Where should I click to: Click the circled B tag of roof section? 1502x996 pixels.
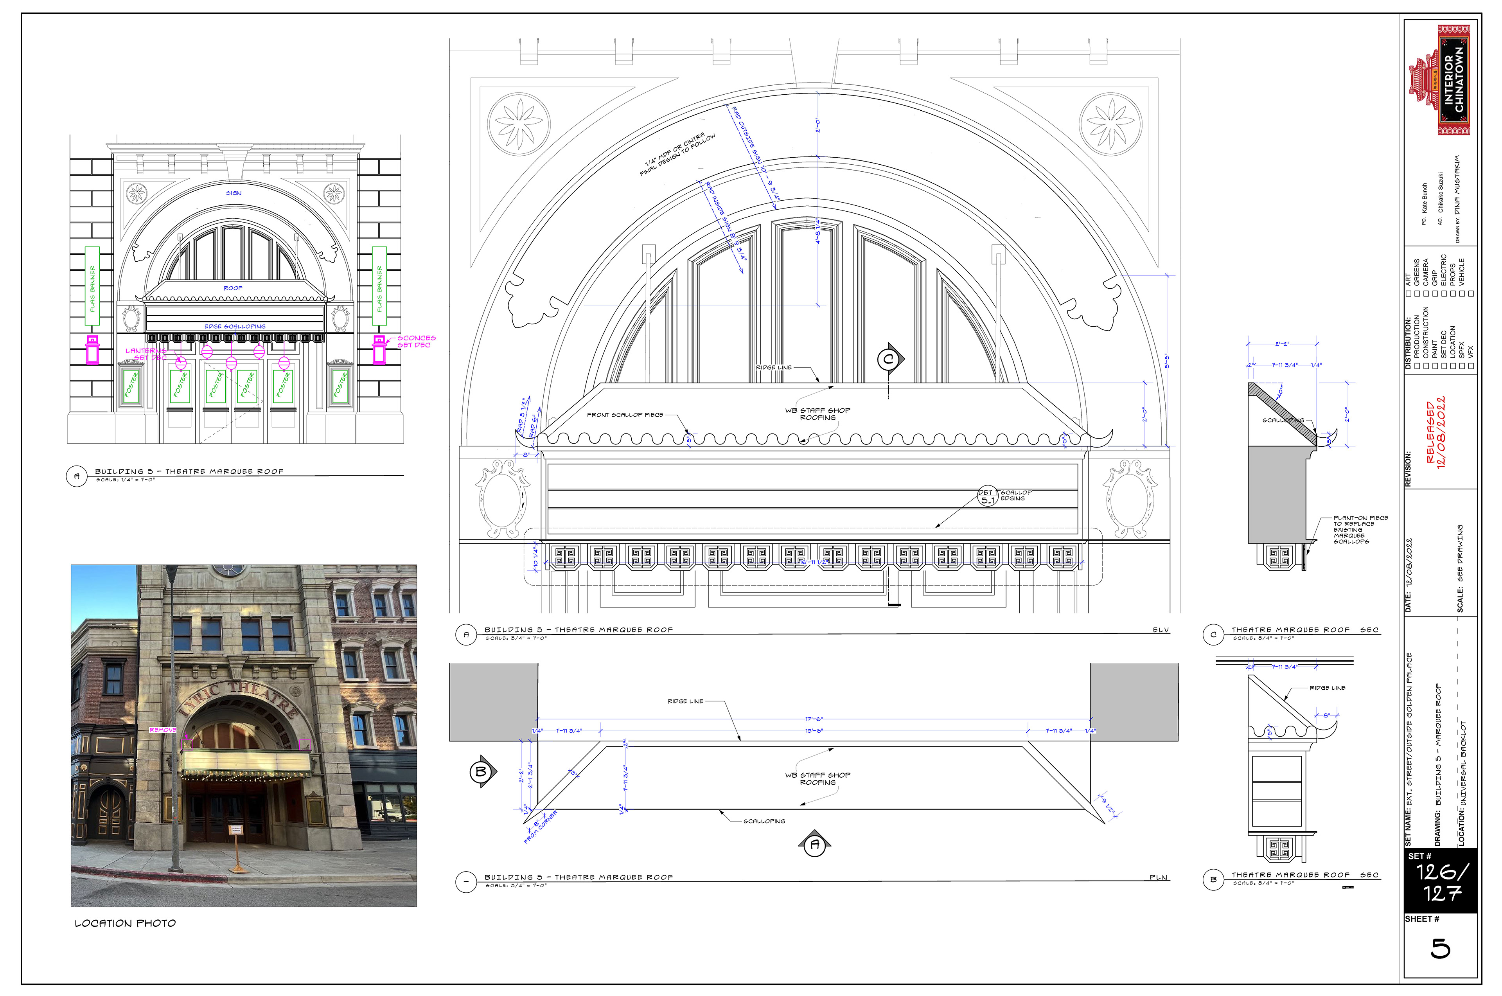pos(1213,879)
